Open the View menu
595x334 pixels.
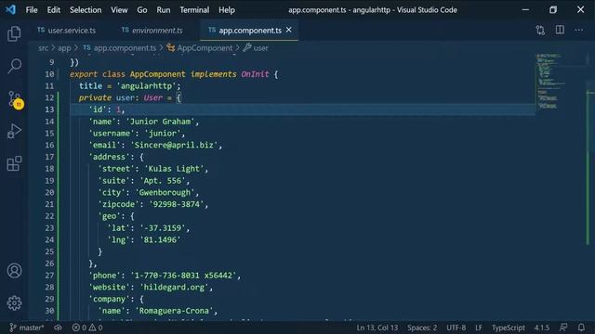(119, 10)
